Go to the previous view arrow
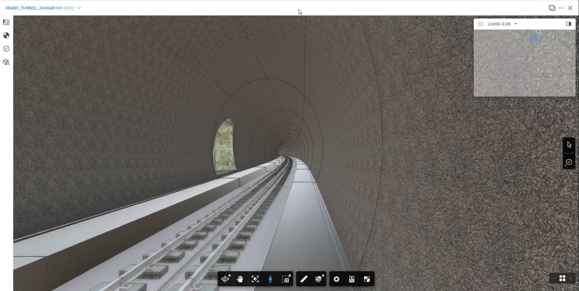579x291 pixels. (x=554, y=278)
